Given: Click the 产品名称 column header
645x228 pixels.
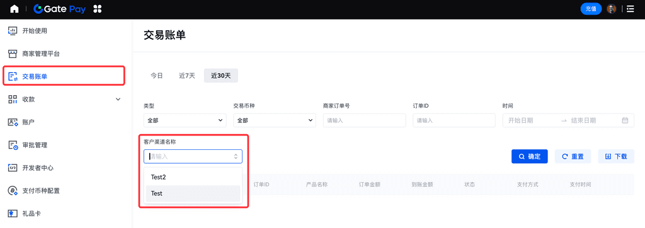Looking at the screenshot, I should 317,185.
